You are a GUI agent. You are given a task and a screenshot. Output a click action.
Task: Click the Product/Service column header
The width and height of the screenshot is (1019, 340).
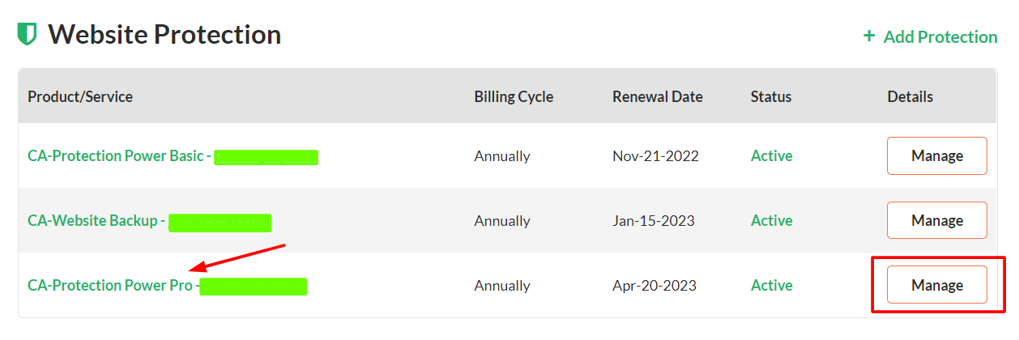[80, 96]
